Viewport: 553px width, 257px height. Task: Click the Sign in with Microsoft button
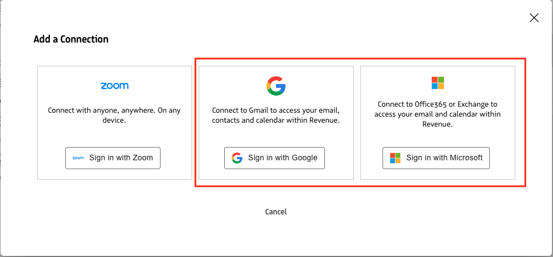coord(436,158)
